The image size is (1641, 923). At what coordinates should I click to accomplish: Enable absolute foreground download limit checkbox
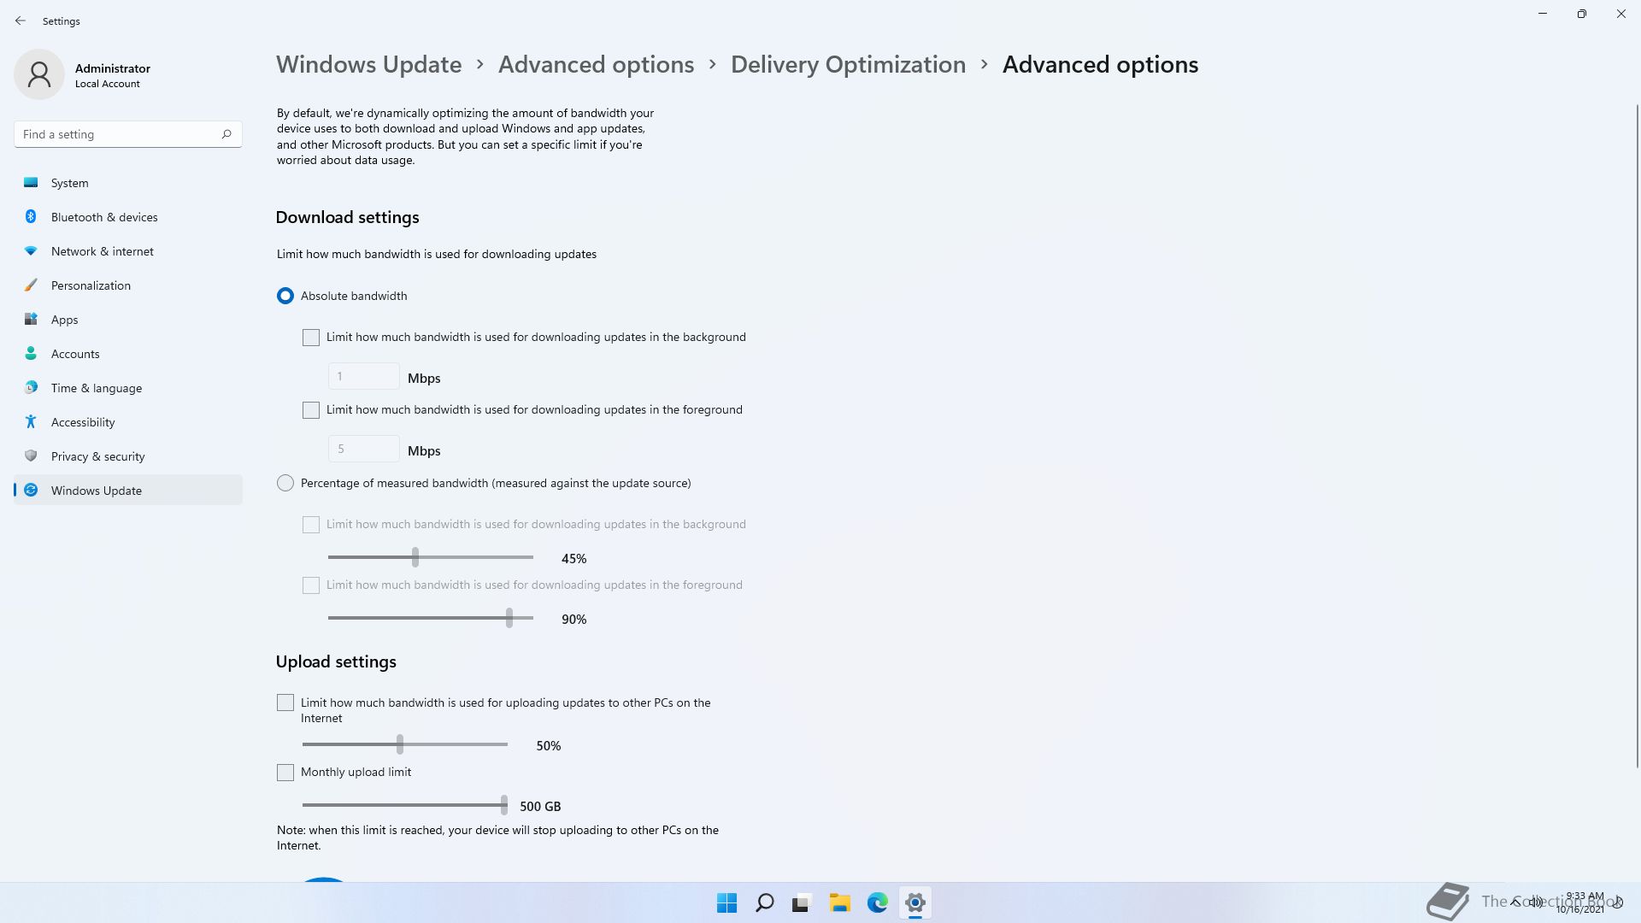[311, 410]
